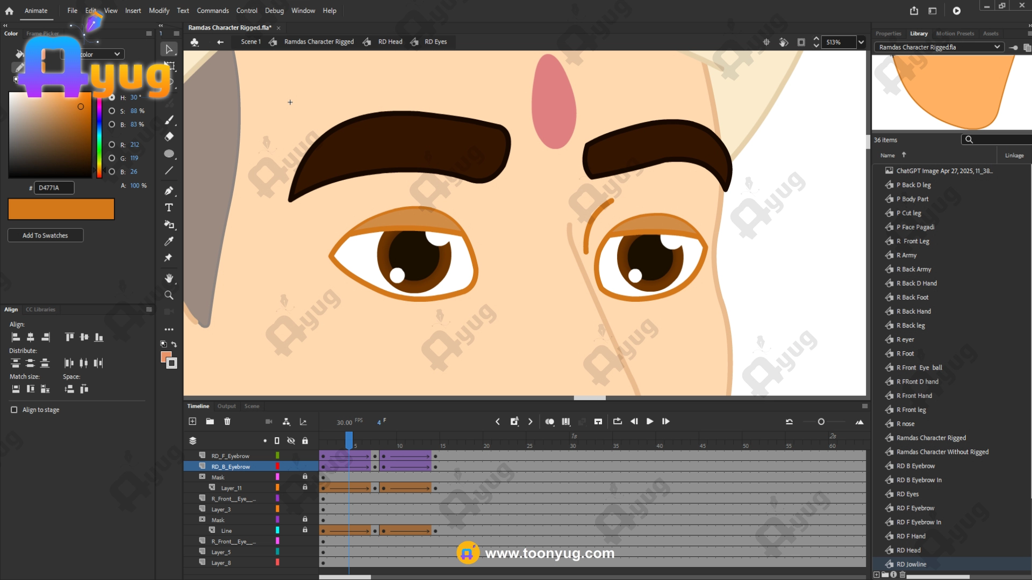Select the Hue radio button
This screenshot has height=580, width=1032.
coord(112,98)
